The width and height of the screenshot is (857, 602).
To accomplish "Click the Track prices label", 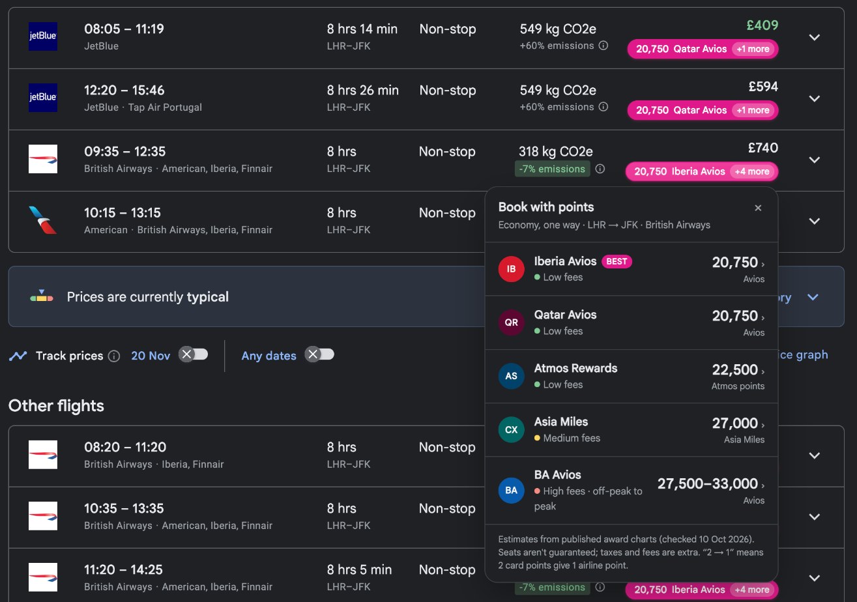I will 69,356.
